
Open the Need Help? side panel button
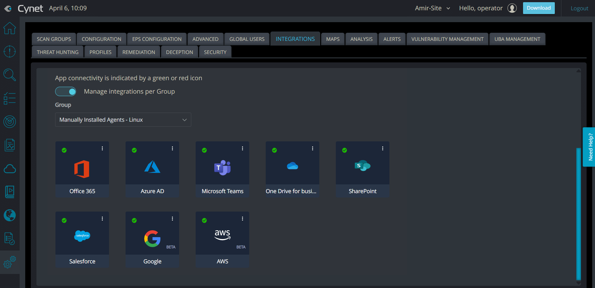(x=589, y=147)
